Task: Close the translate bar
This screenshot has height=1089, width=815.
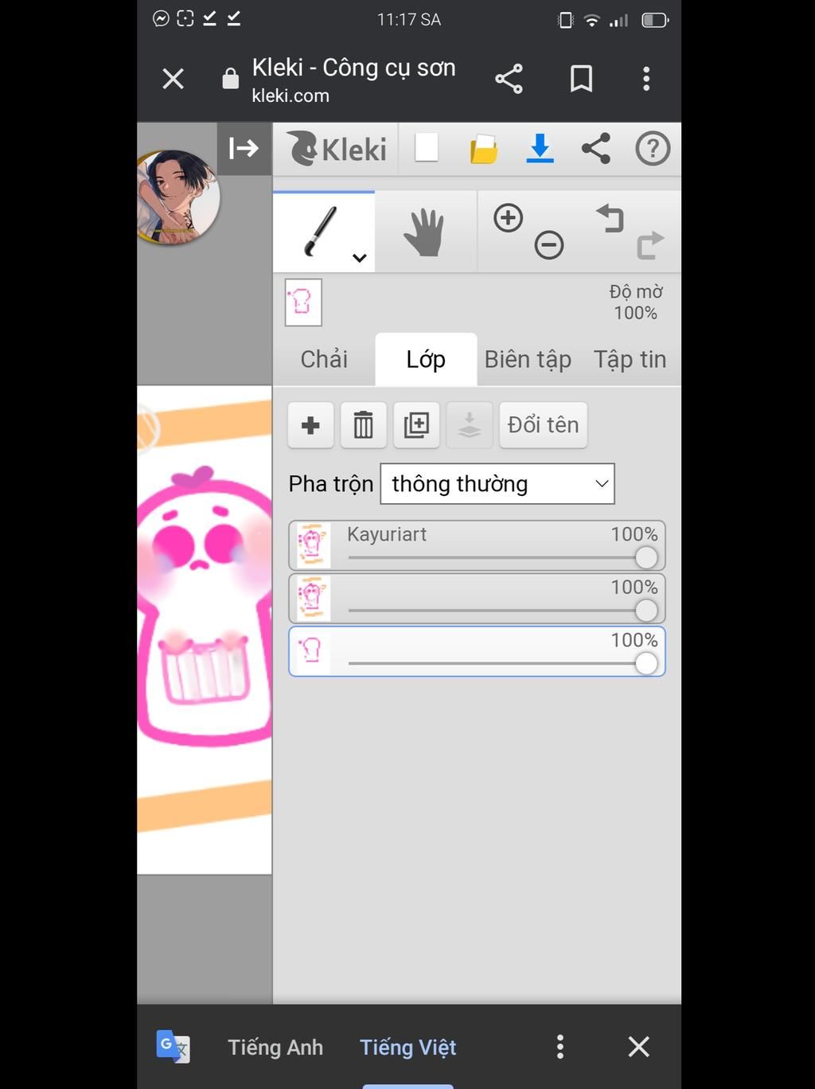Action: pyautogui.click(x=638, y=1047)
